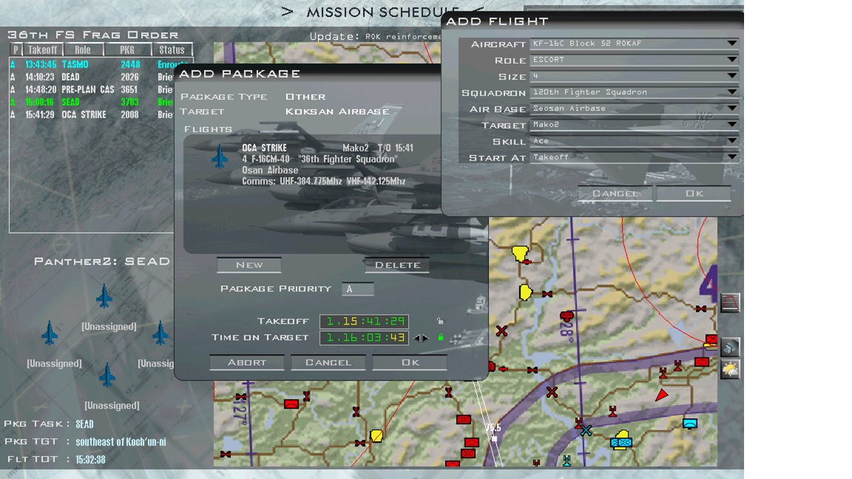Toggle the Takeoff time unlocked padlock

coord(440,321)
